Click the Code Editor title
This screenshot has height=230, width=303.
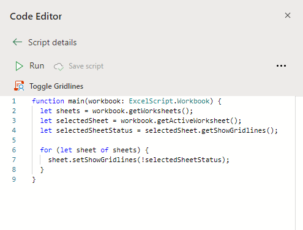[x=36, y=17]
